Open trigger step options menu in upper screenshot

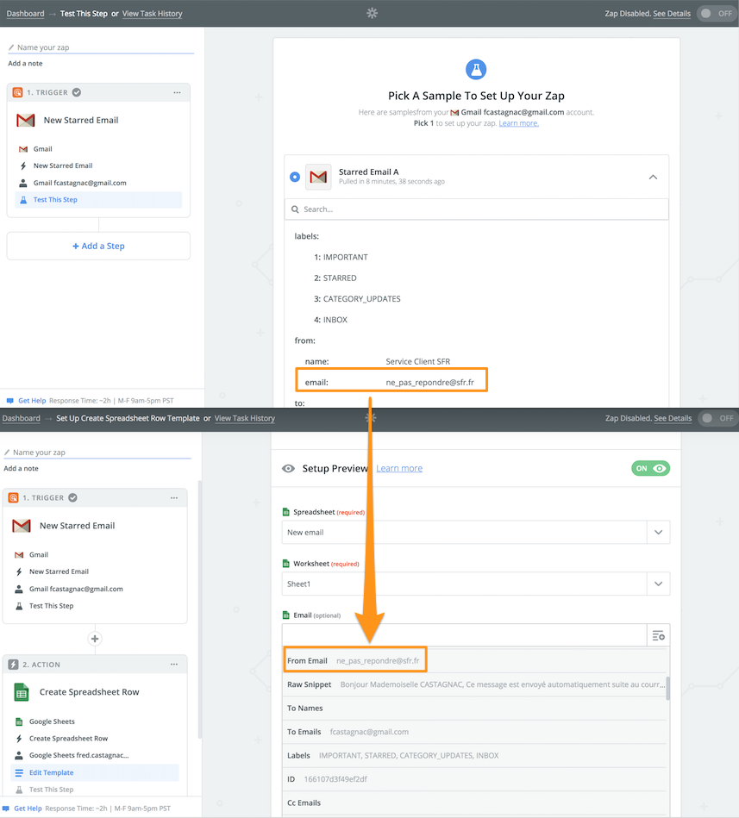(x=177, y=92)
